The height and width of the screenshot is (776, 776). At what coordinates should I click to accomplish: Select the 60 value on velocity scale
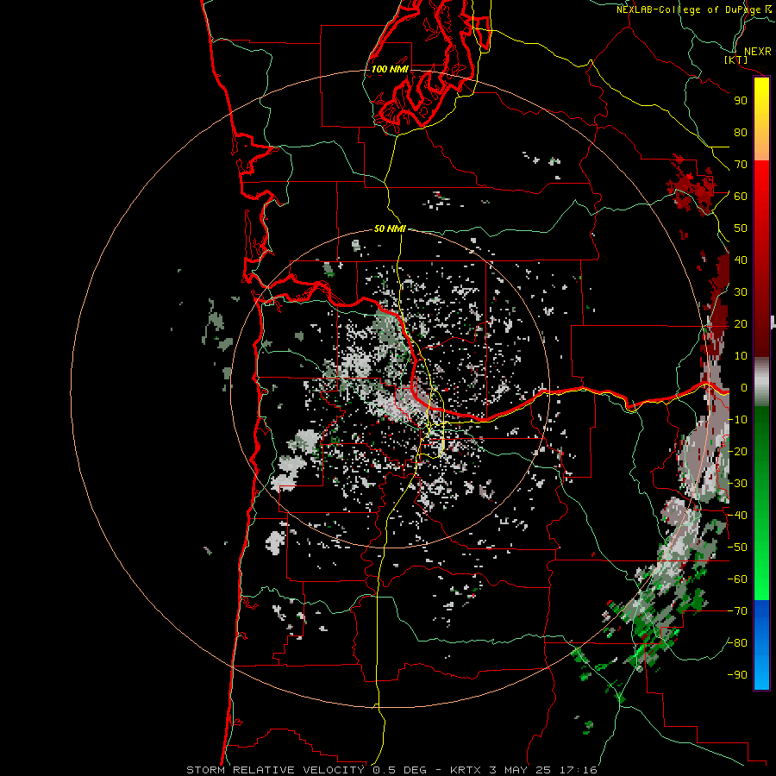tap(741, 196)
